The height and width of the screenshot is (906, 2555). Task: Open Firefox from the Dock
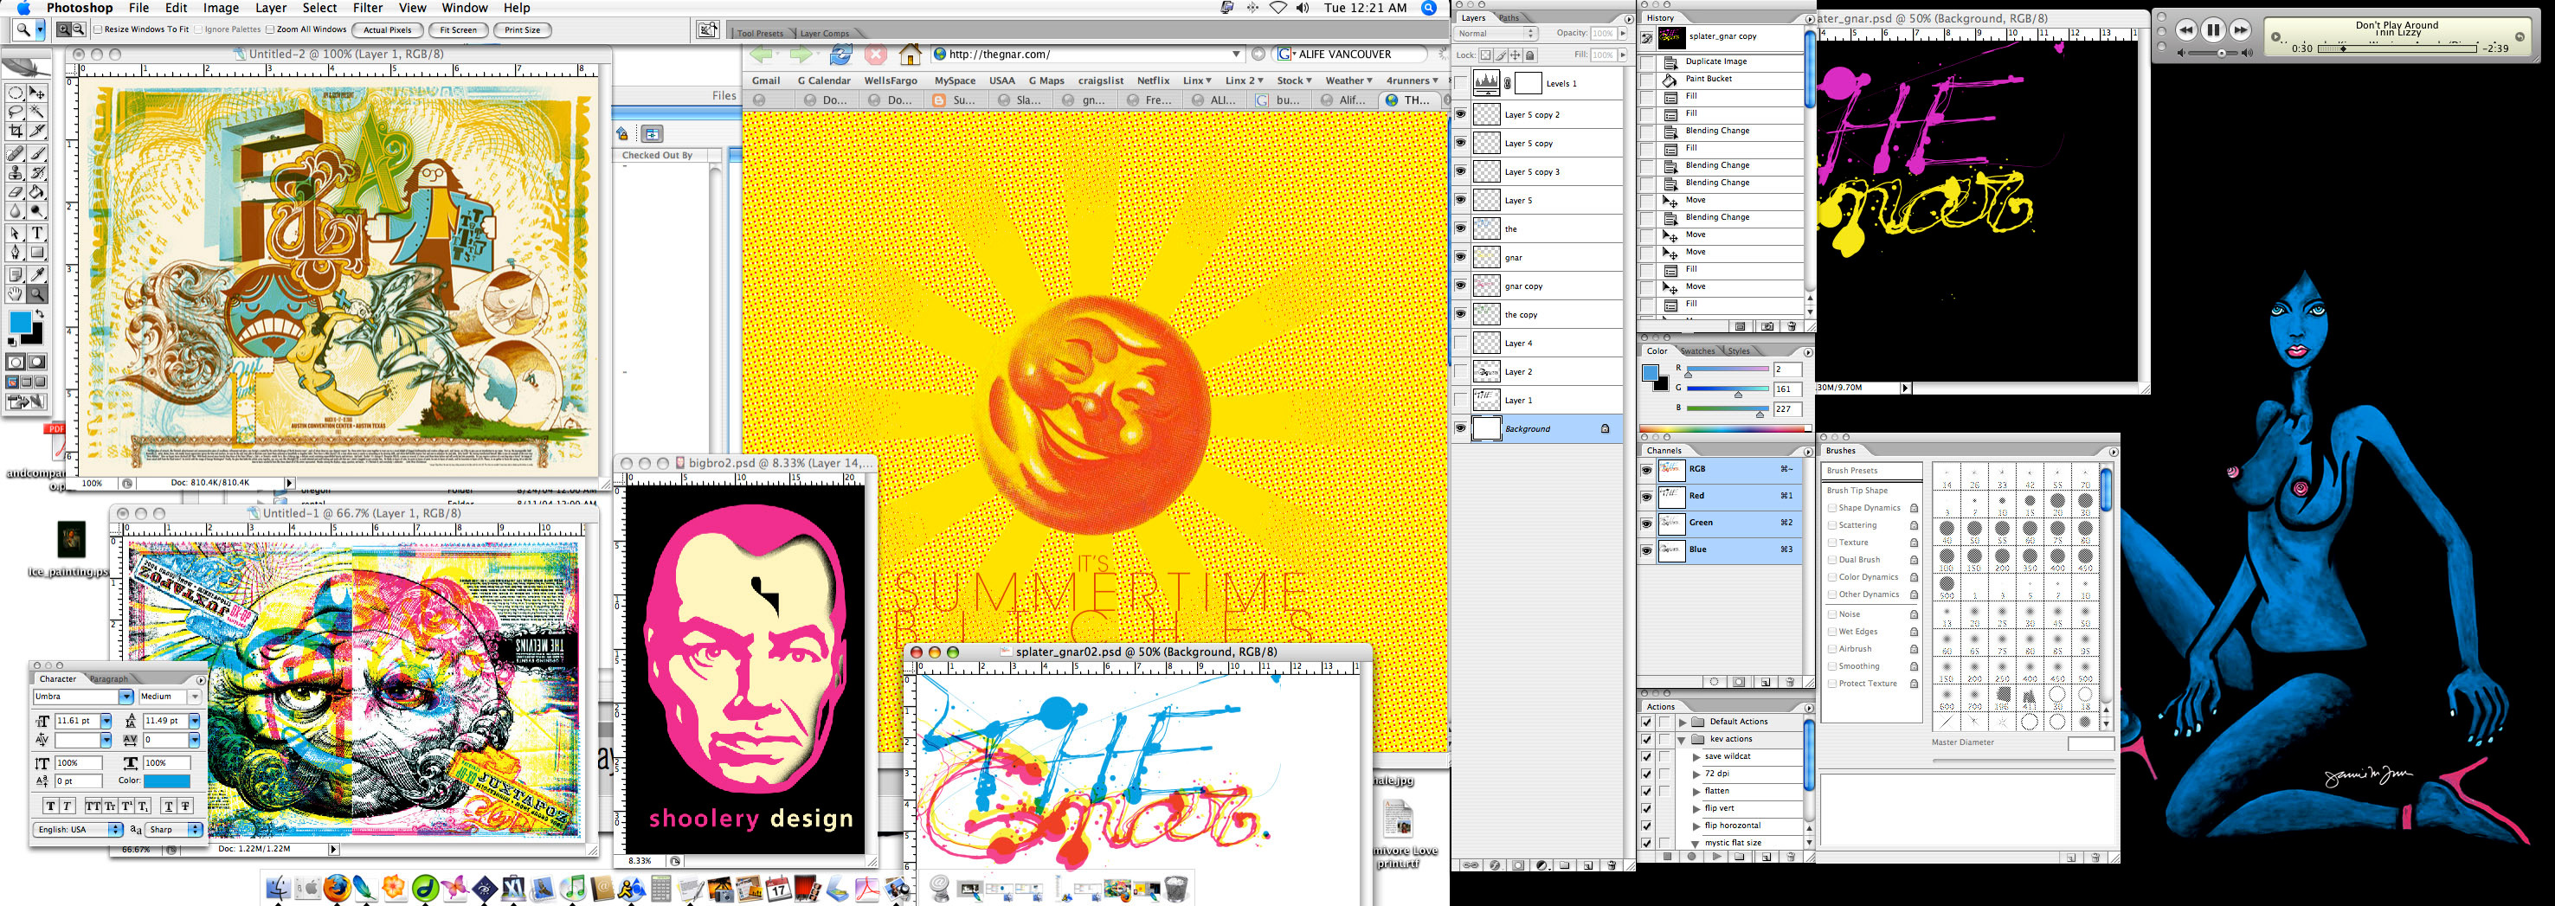(x=338, y=887)
